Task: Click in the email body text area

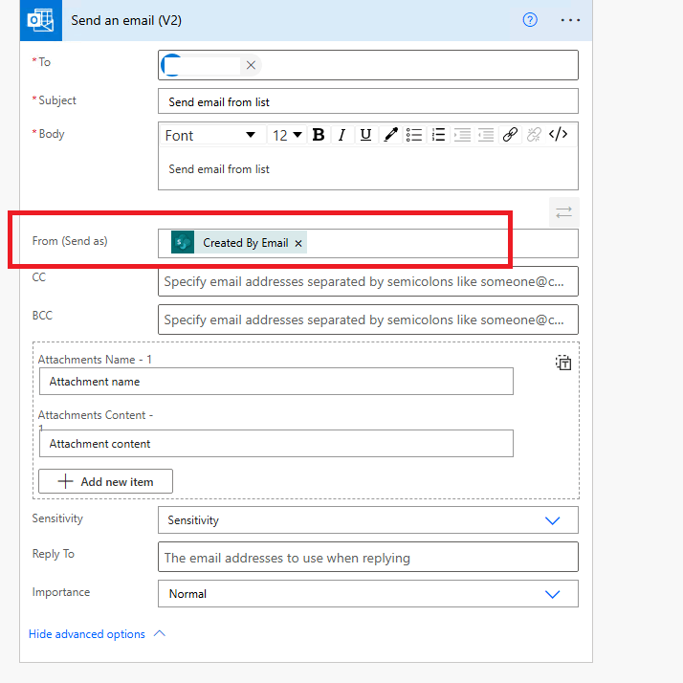Action: 368,169
